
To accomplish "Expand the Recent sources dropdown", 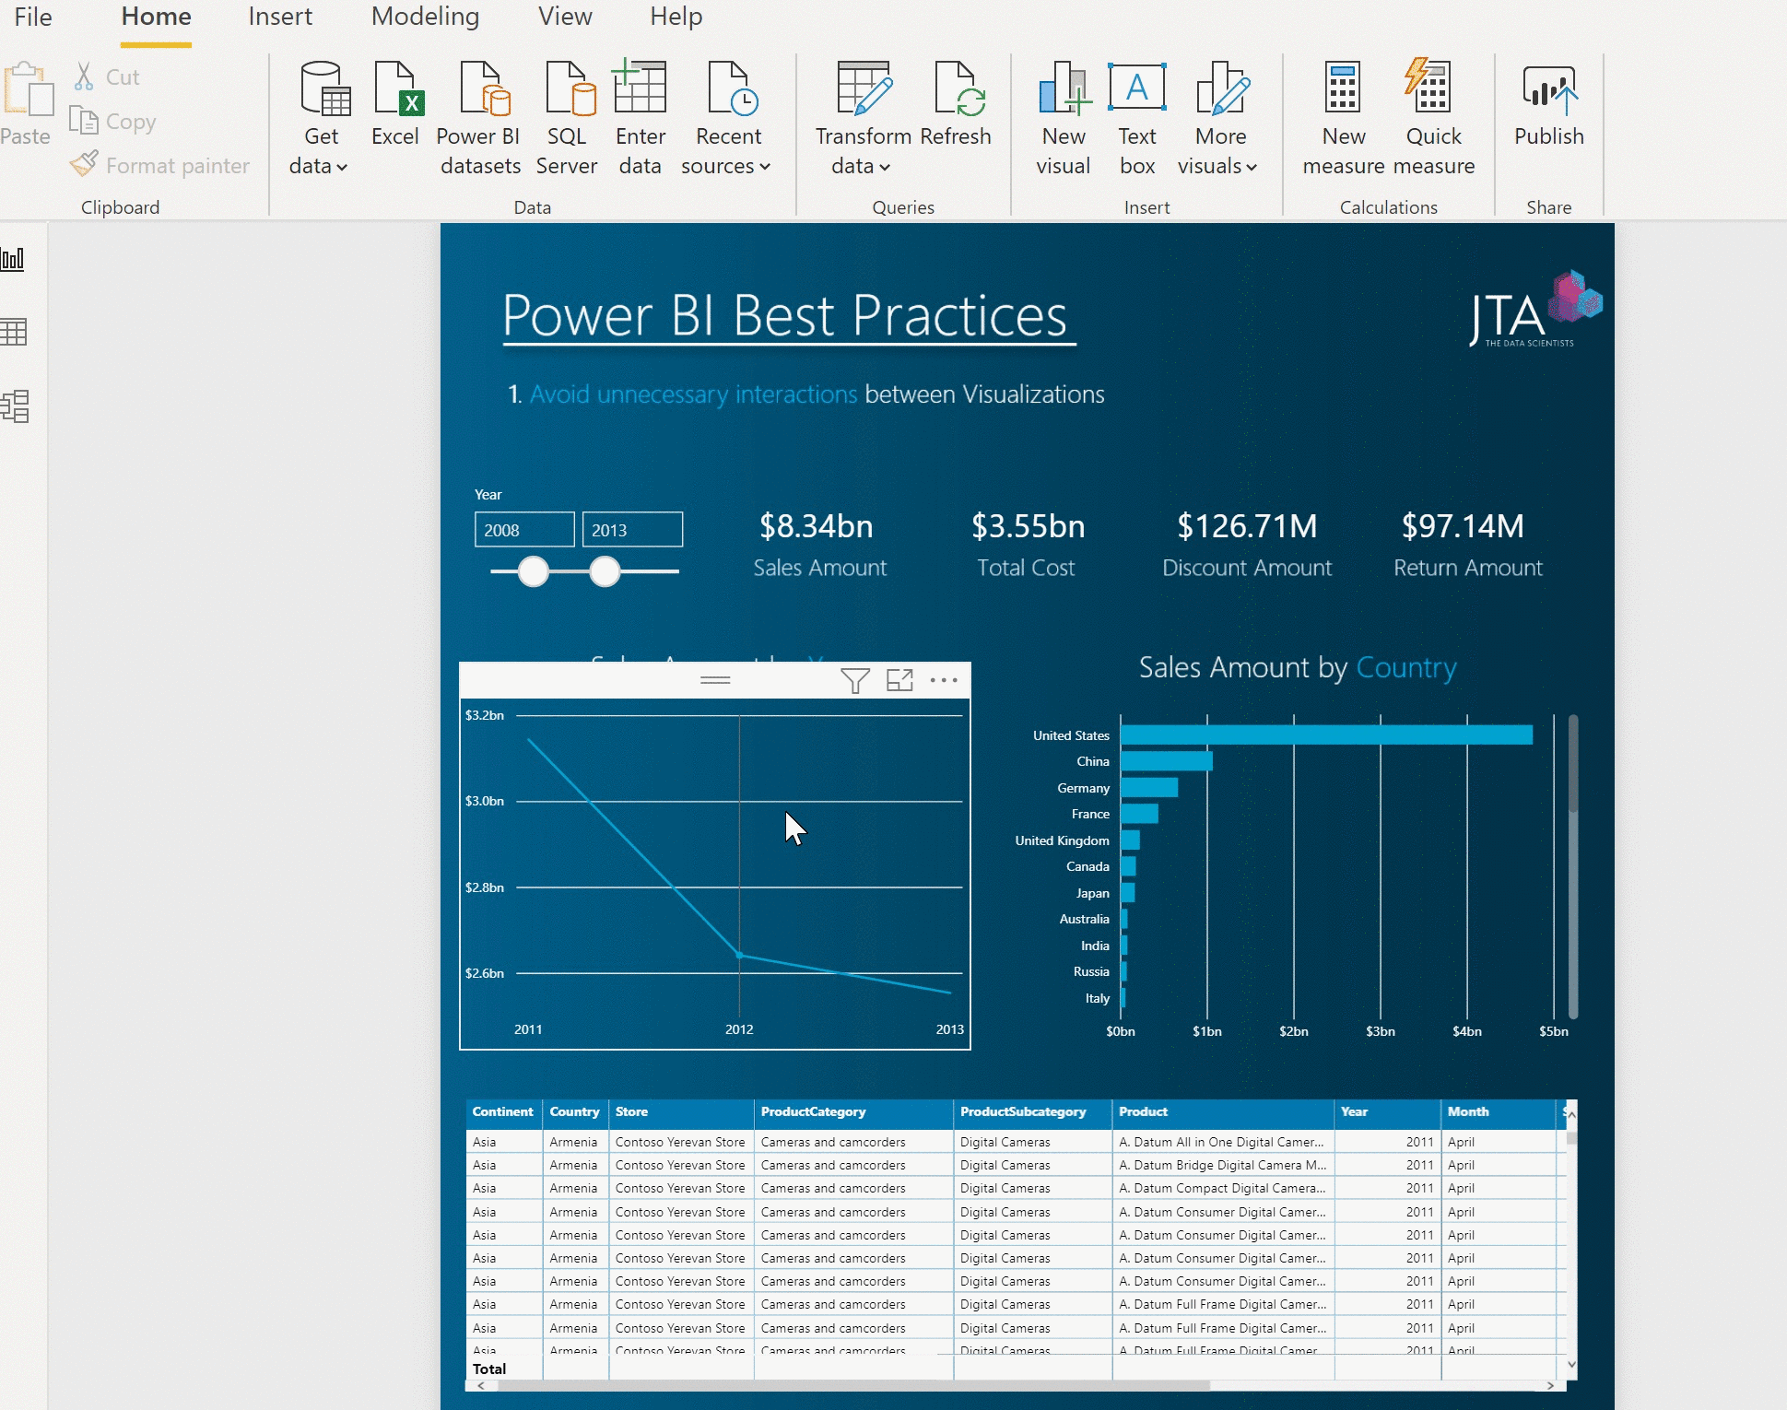I will (765, 168).
